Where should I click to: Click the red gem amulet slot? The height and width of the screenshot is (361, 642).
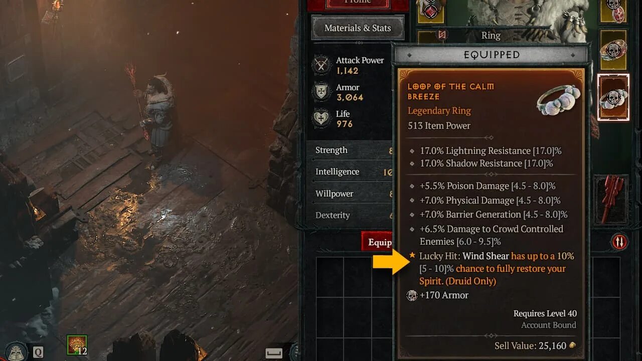tap(430, 11)
